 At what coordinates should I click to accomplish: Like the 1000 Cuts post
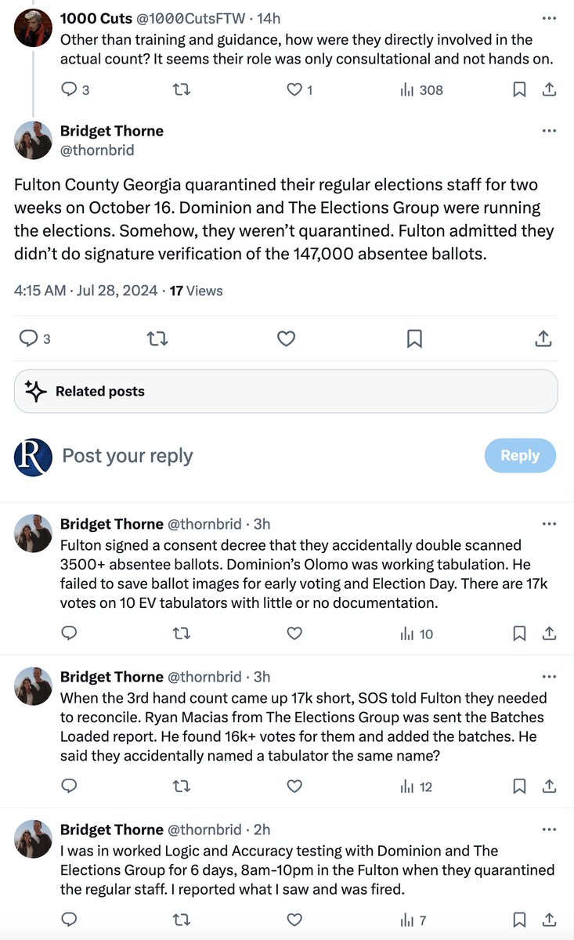294,90
